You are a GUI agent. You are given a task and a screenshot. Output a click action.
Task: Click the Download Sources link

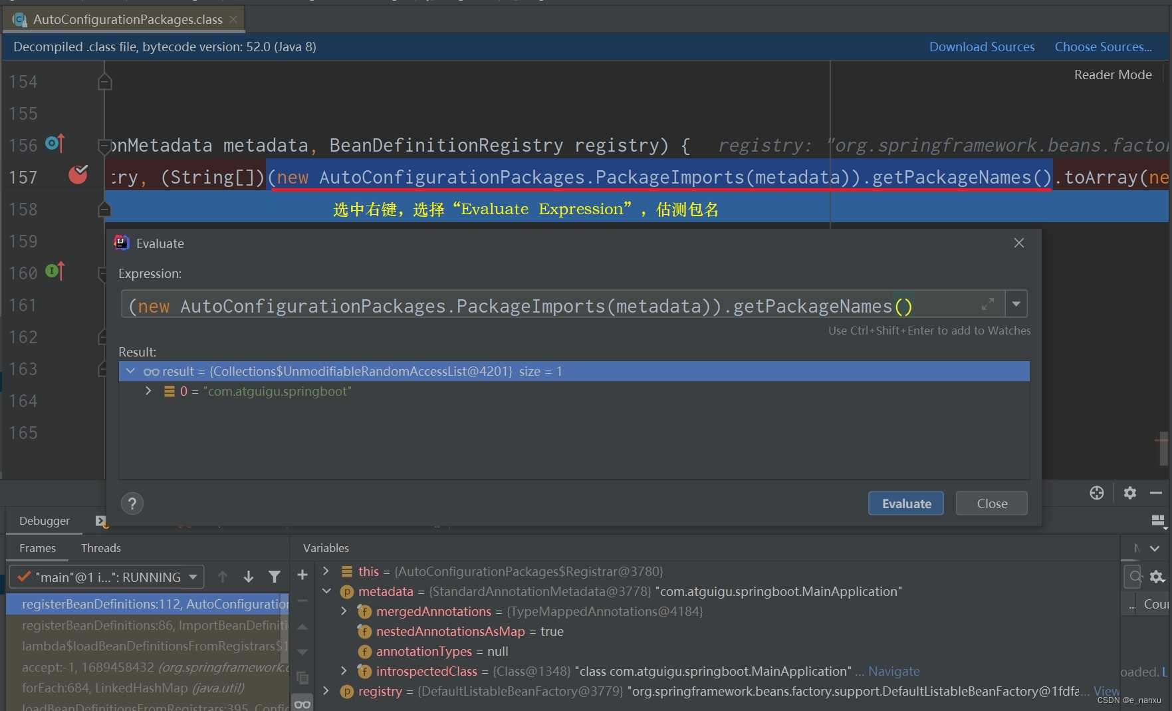pos(982,47)
